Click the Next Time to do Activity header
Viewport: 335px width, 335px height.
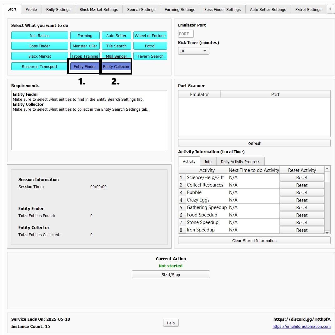pyautogui.click(x=254, y=170)
